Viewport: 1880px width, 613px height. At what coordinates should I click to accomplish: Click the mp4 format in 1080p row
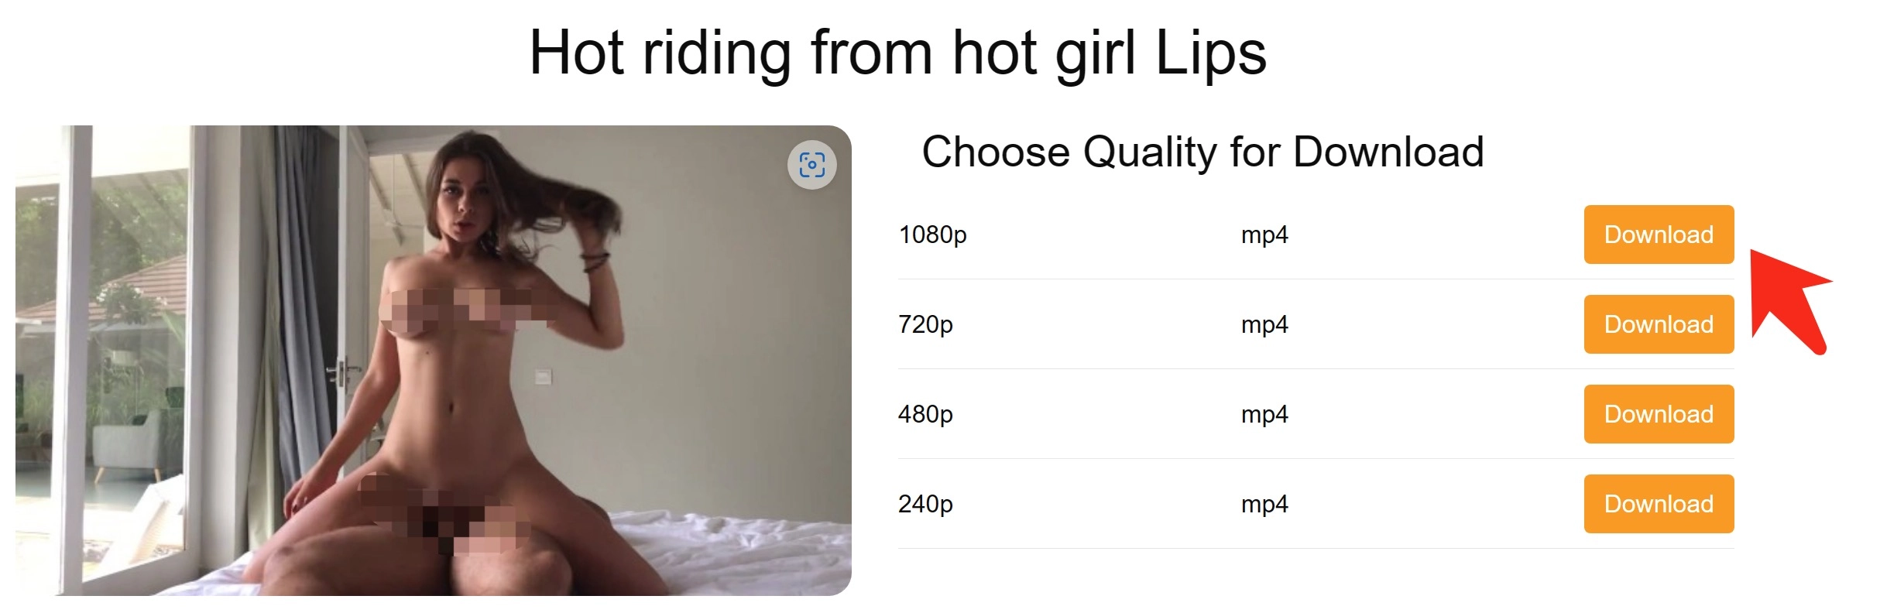(1264, 235)
